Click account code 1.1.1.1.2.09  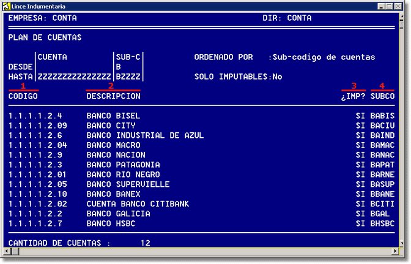pos(38,126)
